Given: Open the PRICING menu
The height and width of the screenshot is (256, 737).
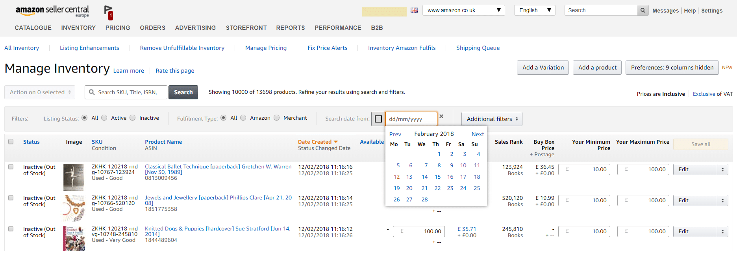Looking at the screenshot, I should [118, 28].
